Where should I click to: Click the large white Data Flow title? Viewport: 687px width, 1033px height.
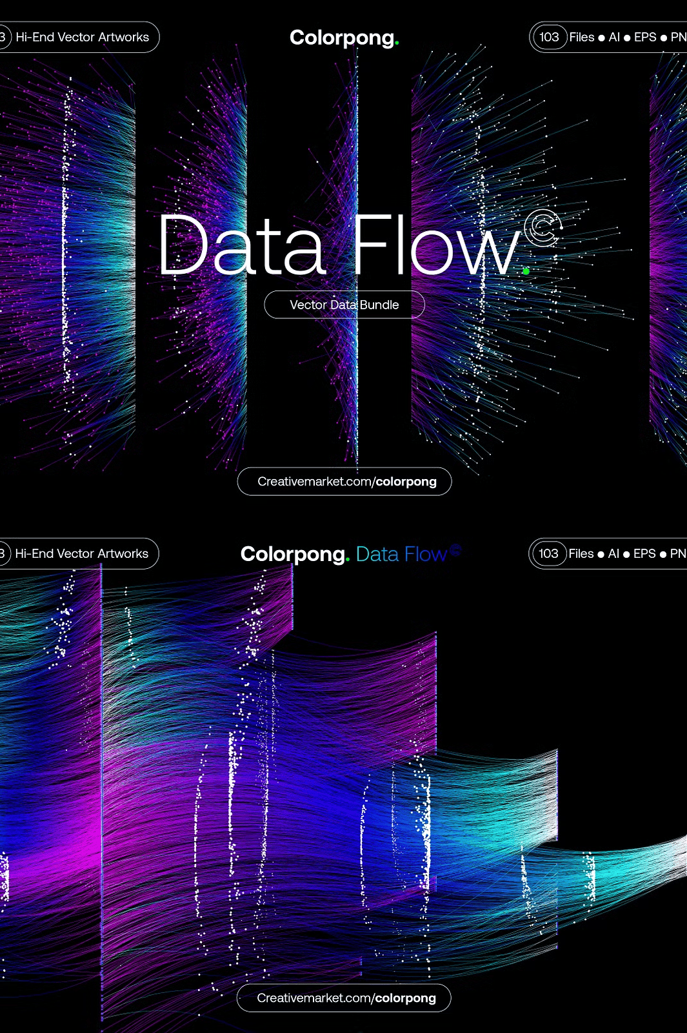click(x=339, y=247)
